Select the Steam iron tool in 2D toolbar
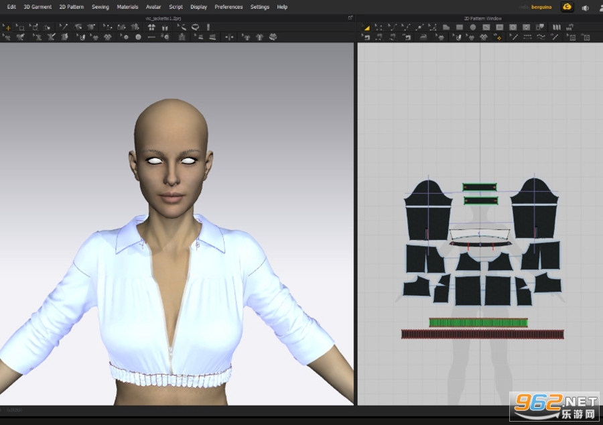The width and height of the screenshot is (603, 425). tap(423, 38)
